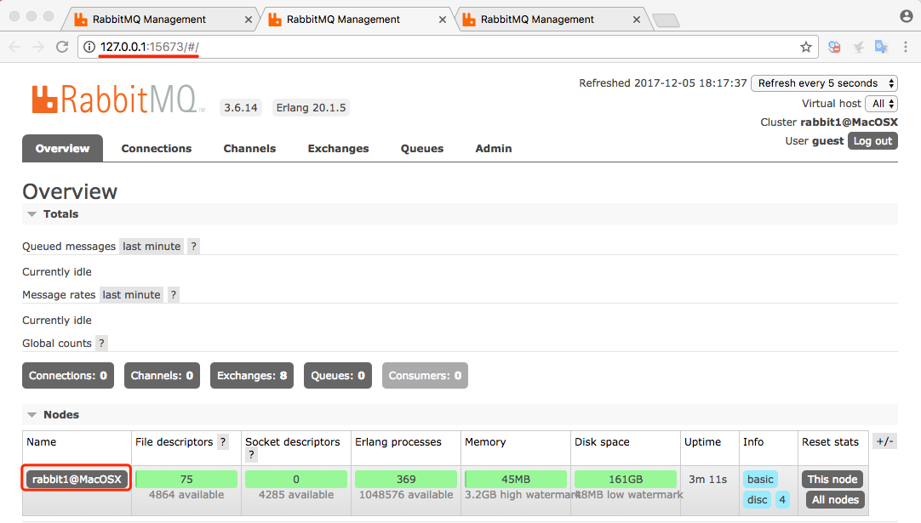This screenshot has height=523, width=921.
Task: Open the Connections tab
Action: (157, 149)
